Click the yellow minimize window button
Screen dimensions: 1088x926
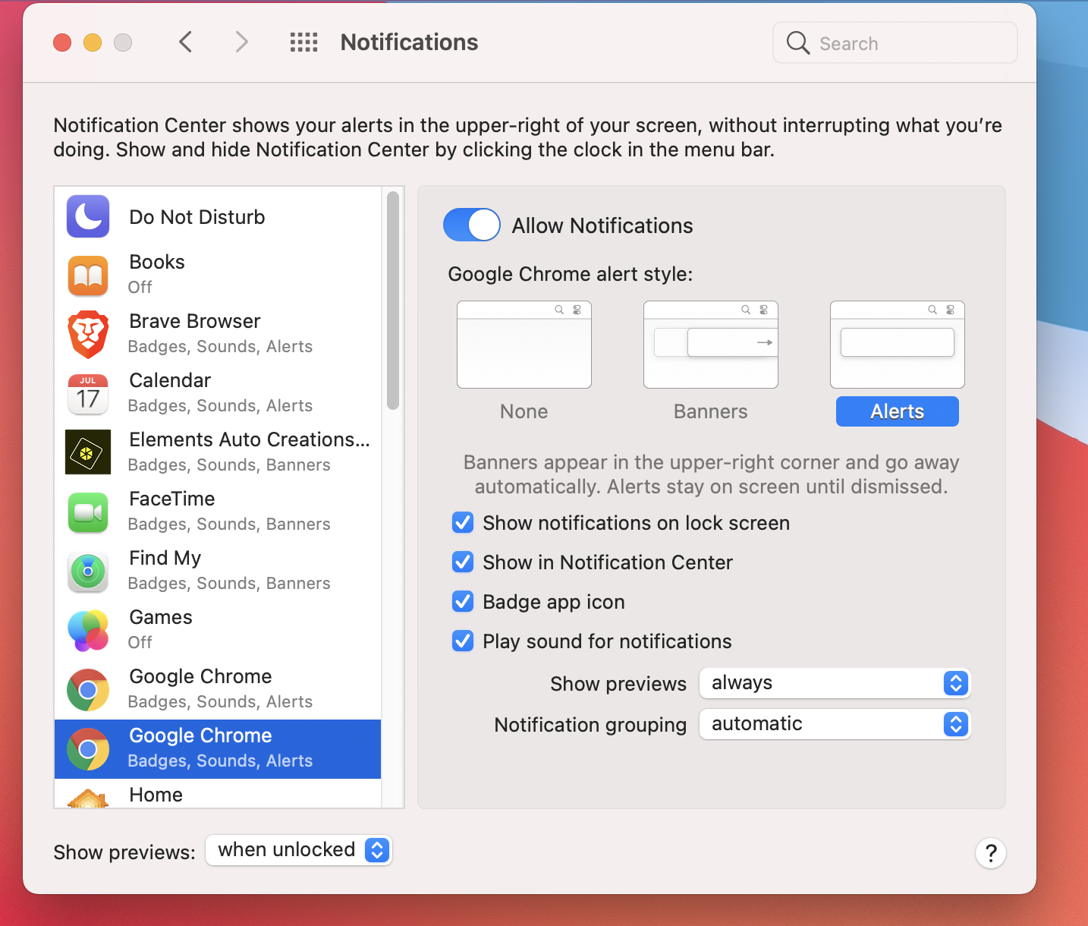tap(93, 43)
